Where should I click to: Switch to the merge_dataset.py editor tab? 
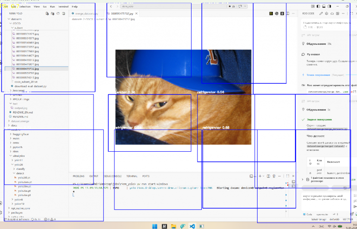click(x=86, y=13)
